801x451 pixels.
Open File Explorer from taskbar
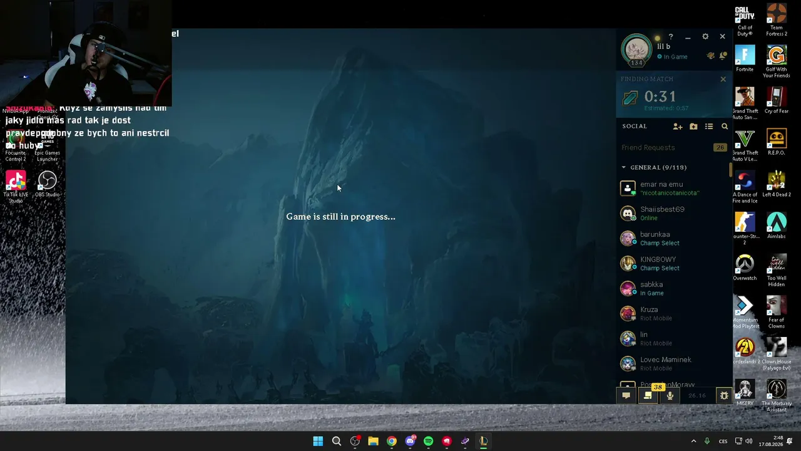click(373, 441)
